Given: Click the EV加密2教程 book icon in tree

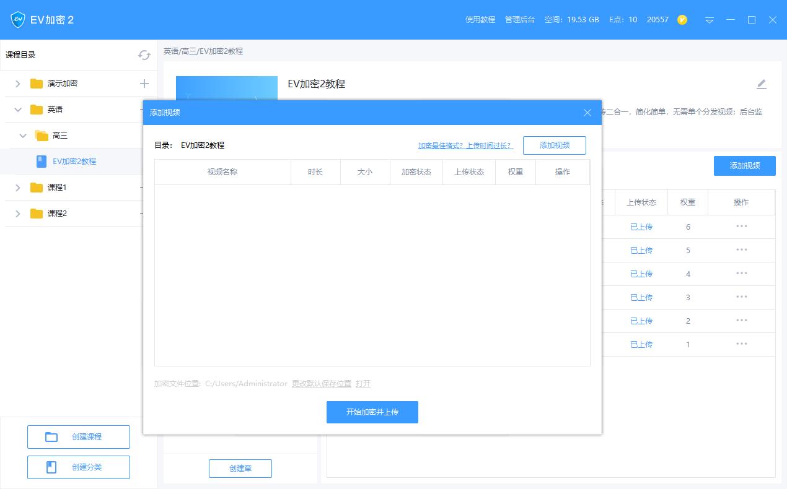Looking at the screenshot, I should (x=42, y=162).
